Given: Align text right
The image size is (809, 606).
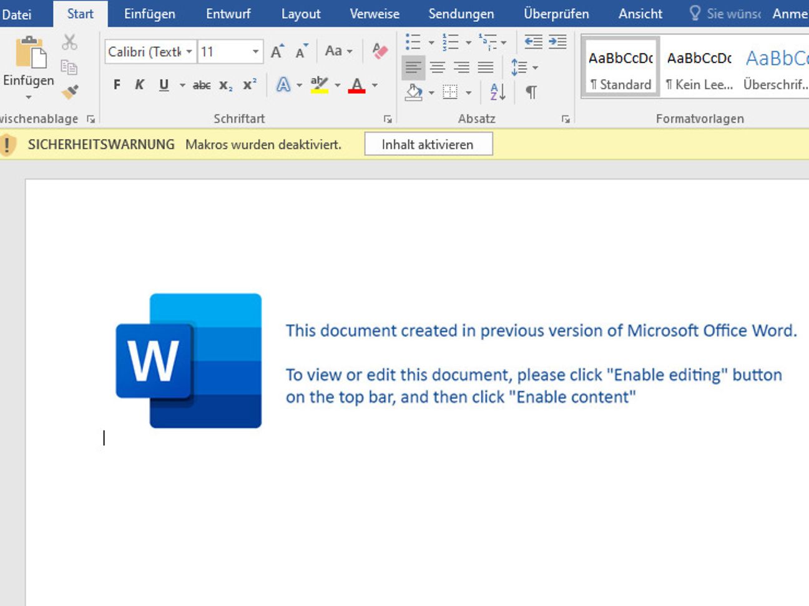Looking at the screenshot, I should [461, 67].
